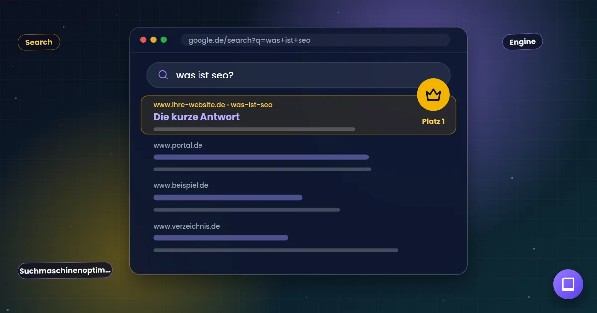Open the www.beispiel.de result
Image resolution: width=597 pixels, height=313 pixels.
coord(181,185)
